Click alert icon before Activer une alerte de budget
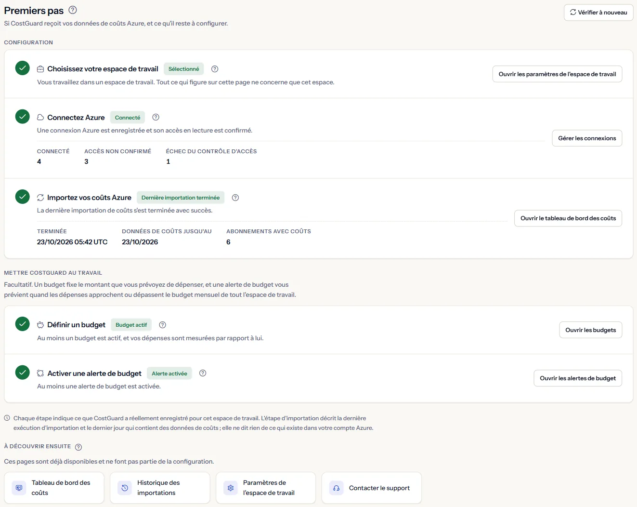Image resolution: width=637 pixels, height=507 pixels. (x=40, y=373)
